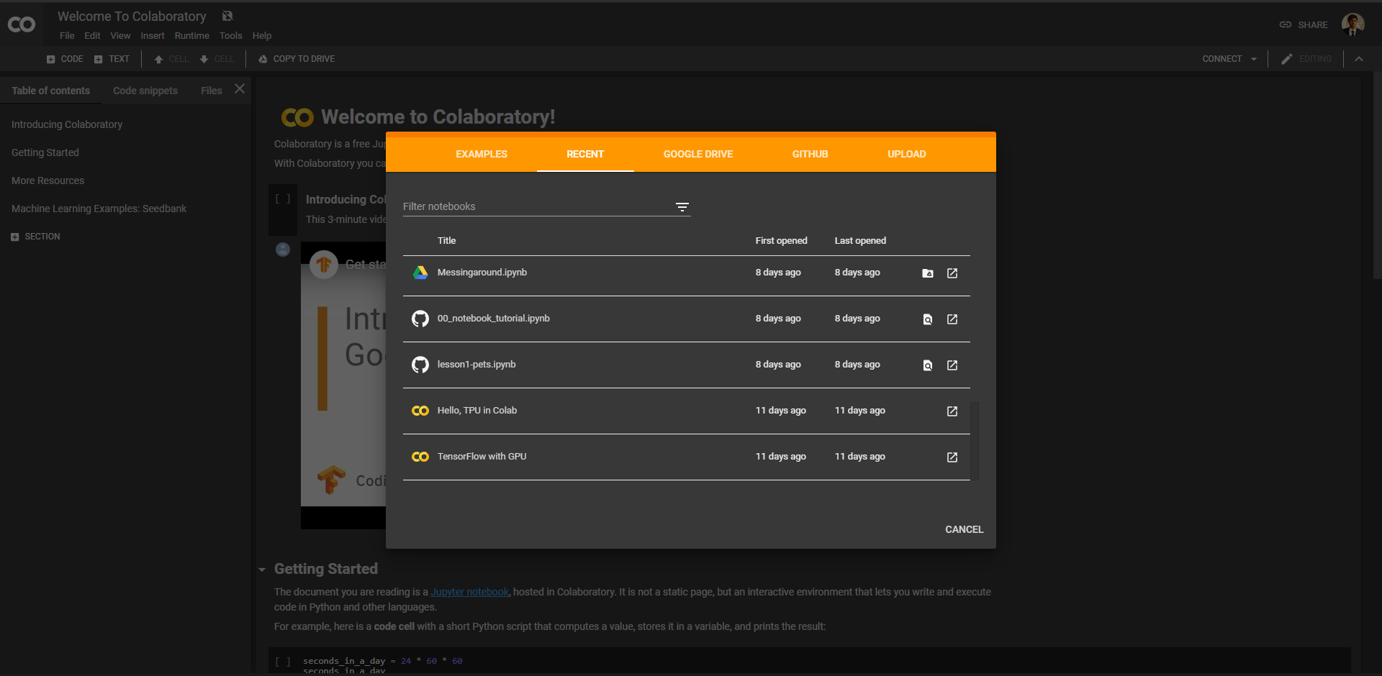Viewport: 1382px width, 676px height.
Task: Open the Messingaround.ipynb notebook title
Action: (x=482, y=273)
